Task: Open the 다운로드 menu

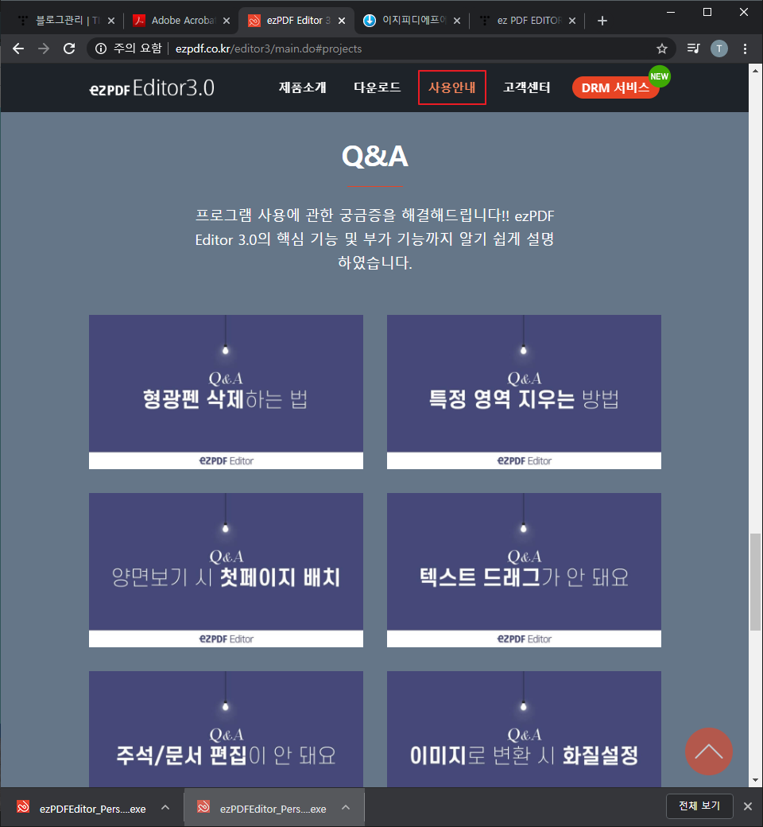Action: 377,87
